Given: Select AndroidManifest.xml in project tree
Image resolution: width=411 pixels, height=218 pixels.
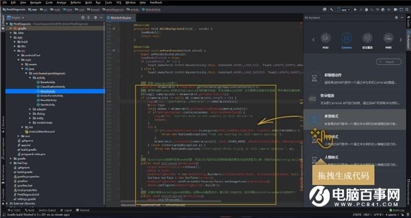Looking at the screenshot, I should [x=40, y=132].
